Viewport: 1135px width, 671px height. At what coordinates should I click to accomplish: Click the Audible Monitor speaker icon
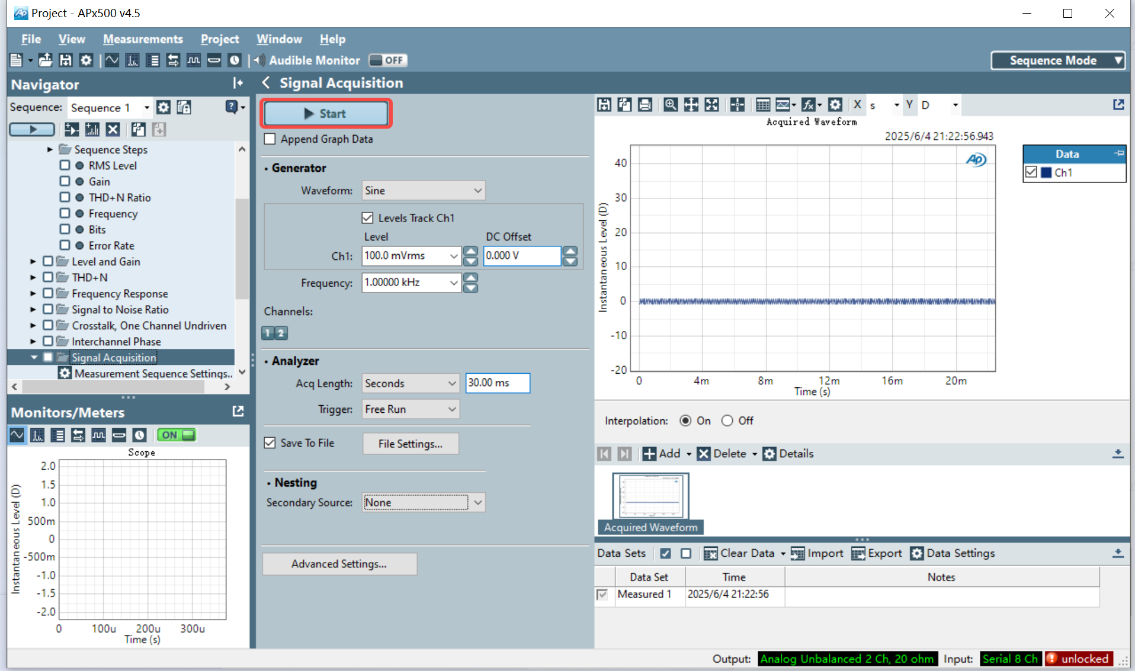point(259,60)
